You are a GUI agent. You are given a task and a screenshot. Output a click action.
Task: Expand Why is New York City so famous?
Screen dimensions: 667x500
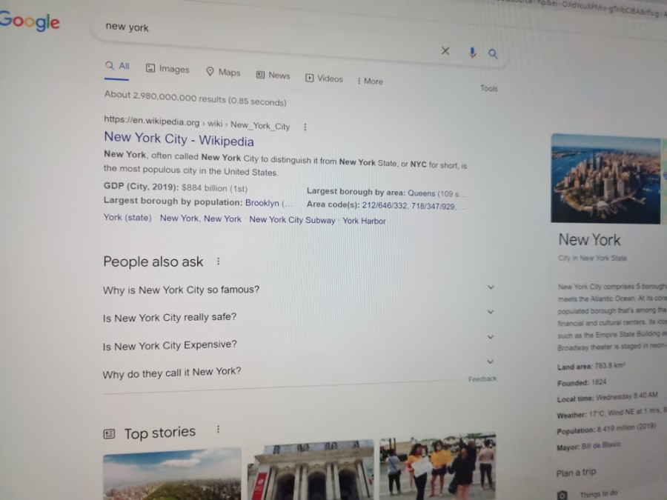click(x=299, y=289)
